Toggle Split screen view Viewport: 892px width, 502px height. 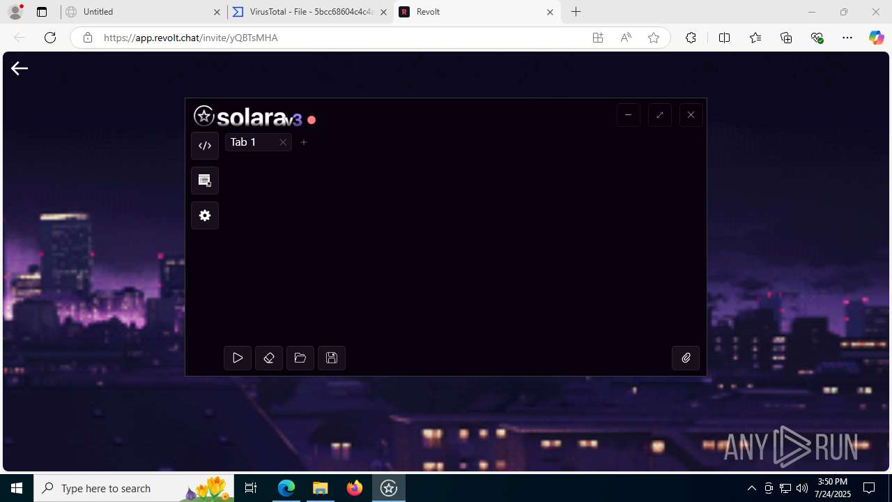point(724,38)
